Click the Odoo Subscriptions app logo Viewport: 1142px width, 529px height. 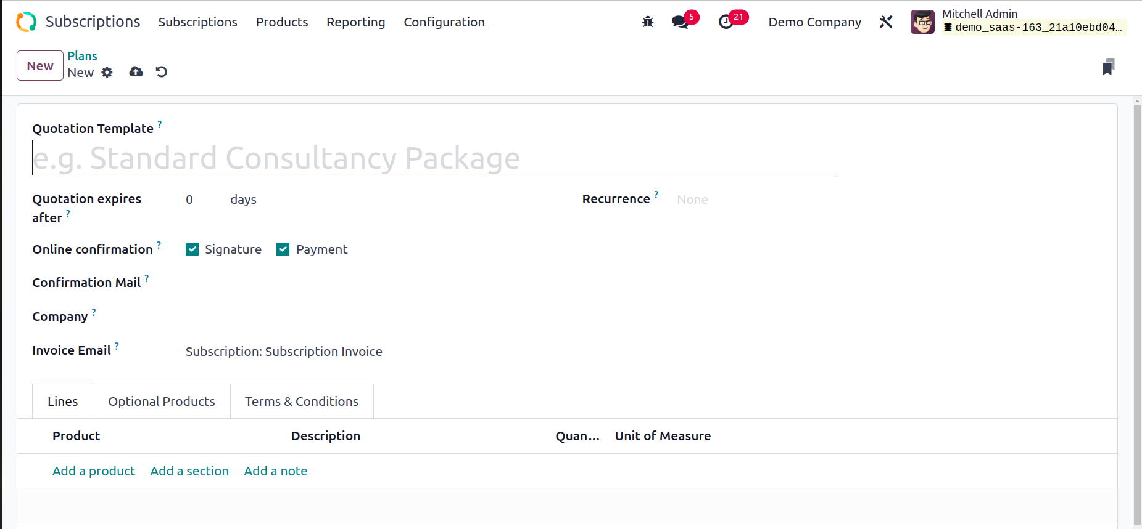click(27, 22)
